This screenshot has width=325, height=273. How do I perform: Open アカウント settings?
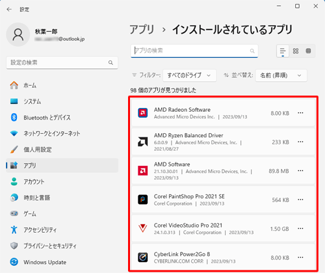tap(62, 181)
